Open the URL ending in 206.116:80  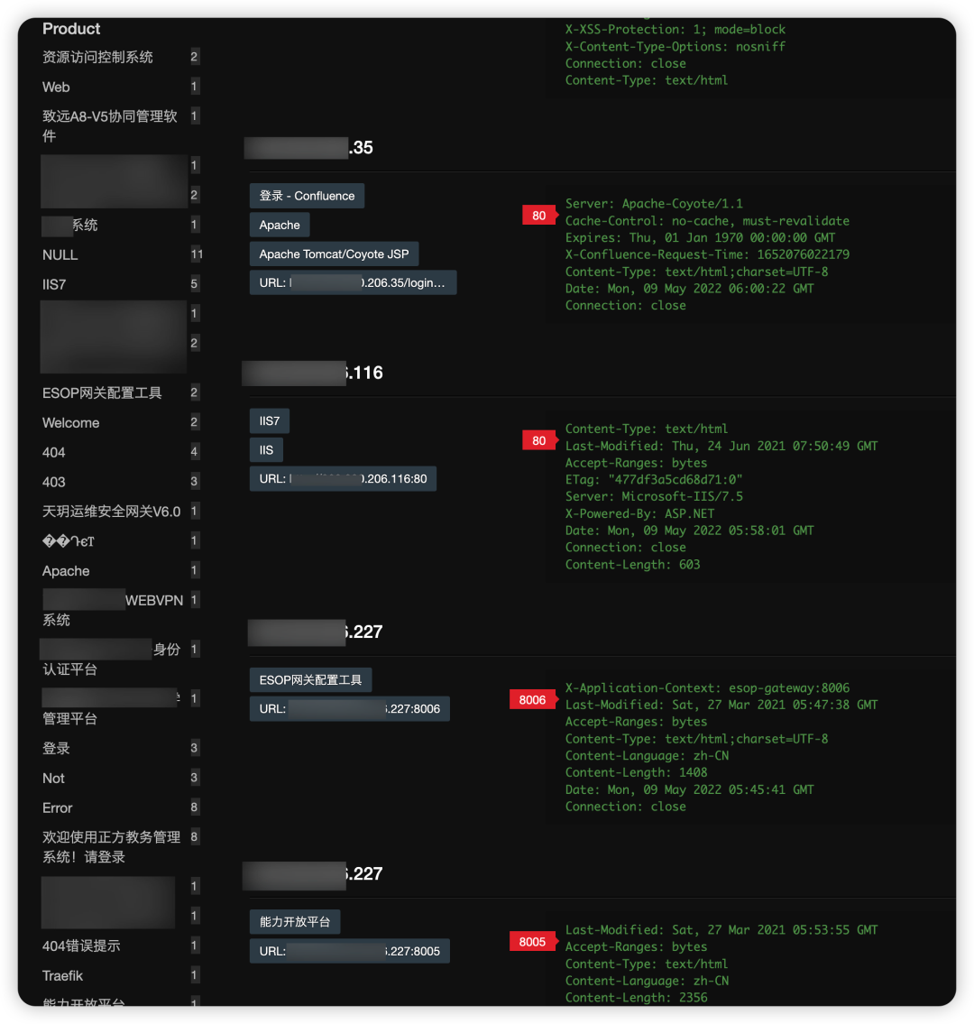click(x=343, y=478)
